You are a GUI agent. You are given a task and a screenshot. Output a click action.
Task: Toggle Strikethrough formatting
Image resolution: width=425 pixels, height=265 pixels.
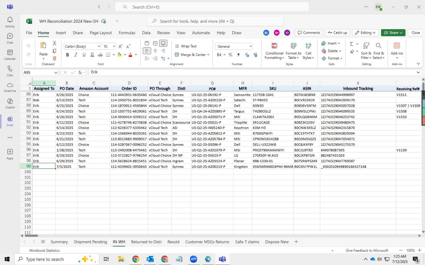point(100,55)
